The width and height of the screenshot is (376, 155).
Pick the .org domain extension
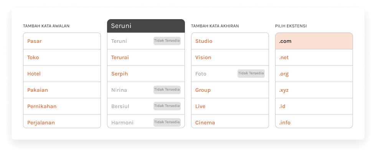click(314, 74)
